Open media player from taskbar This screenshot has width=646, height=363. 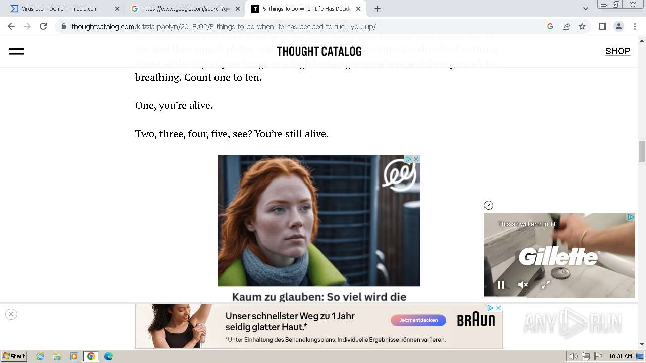(x=74, y=356)
